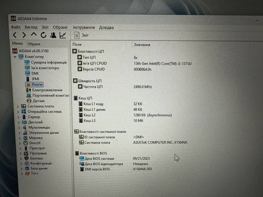Image resolution: width=263 pixels, height=197 pixels.
Task: Select the Дата BIOS системи row
Action: click(x=97, y=158)
